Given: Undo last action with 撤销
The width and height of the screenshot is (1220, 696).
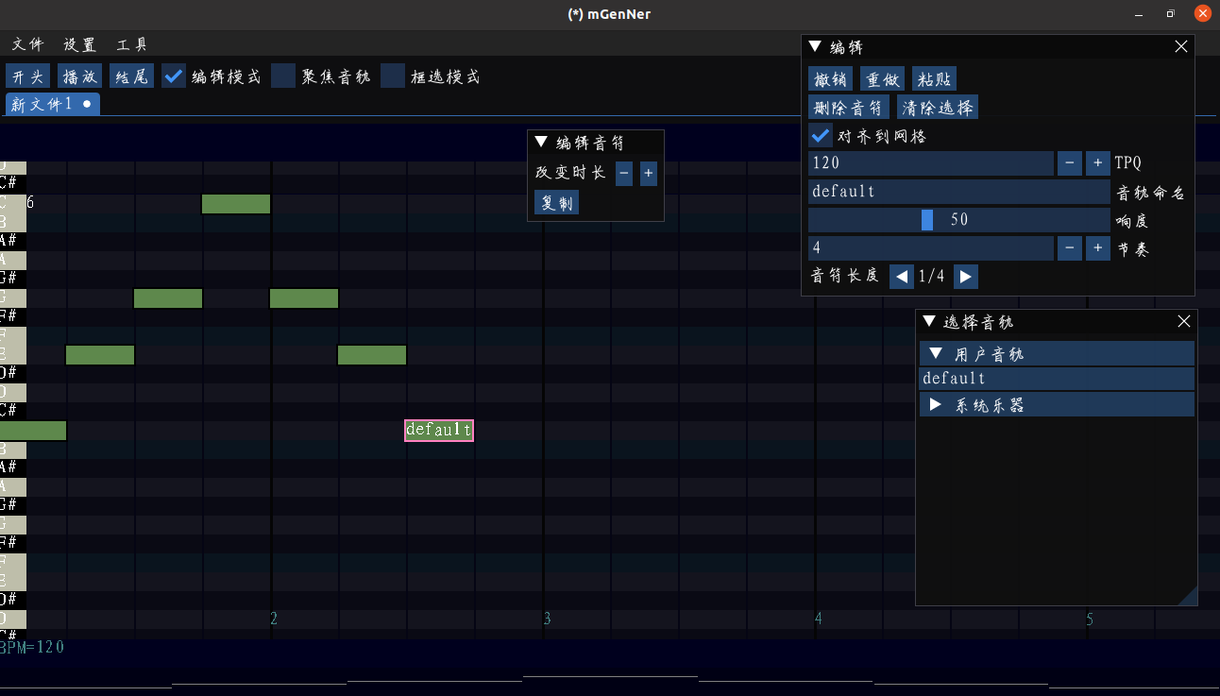Looking at the screenshot, I should pyautogui.click(x=830, y=78).
